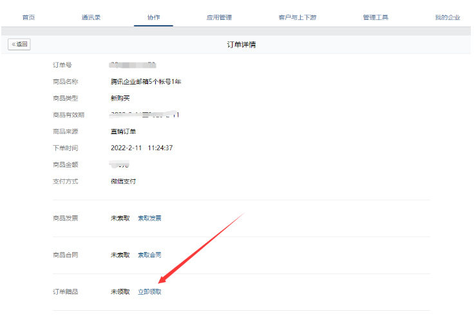Switch to the 通讯录 tab
Viewport: 476px width, 325px height.
click(x=91, y=17)
